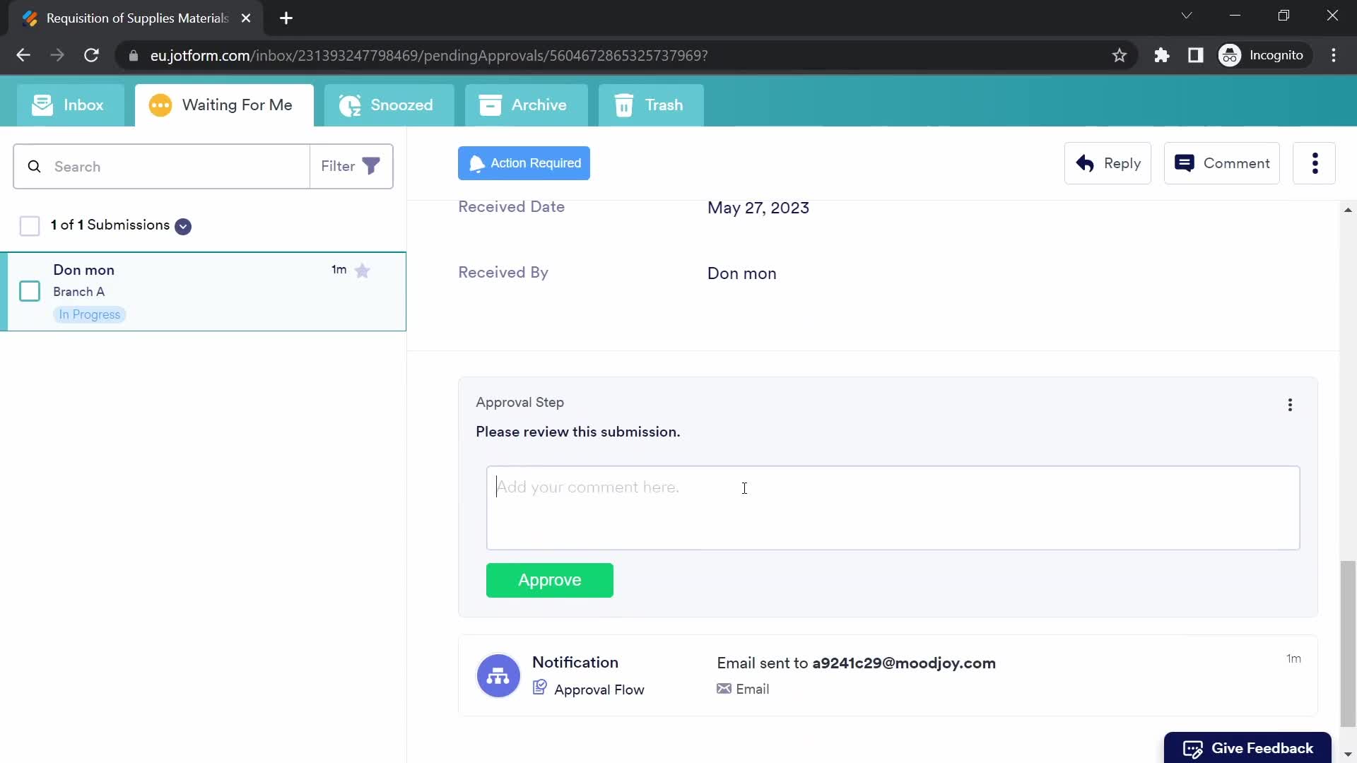Expand the submissions count dropdown

(182, 225)
